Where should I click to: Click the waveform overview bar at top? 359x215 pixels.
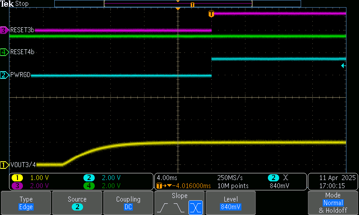(x=178, y=4)
